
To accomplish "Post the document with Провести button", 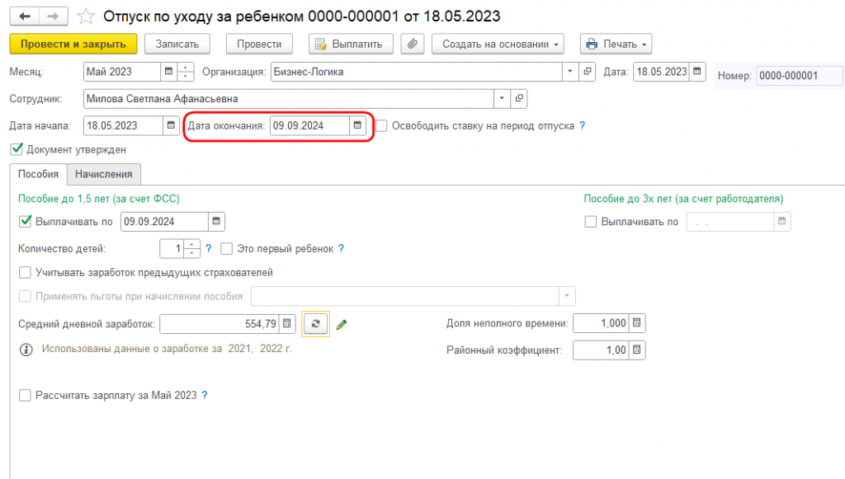I will pyautogui.click(x=259, y=45).
